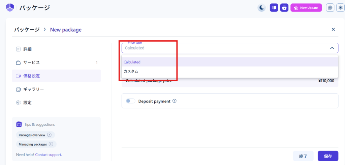Toggle dark mode with moon icon

click(x=261, y=8)
